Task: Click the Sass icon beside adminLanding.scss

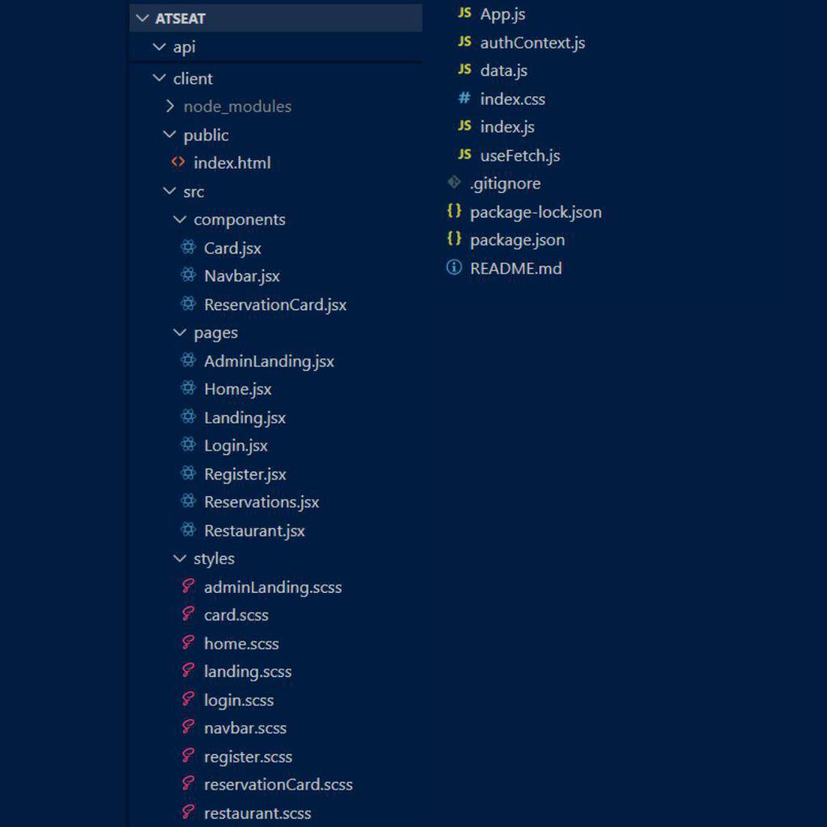Action: pyautogui.click(x=188, y=586)
